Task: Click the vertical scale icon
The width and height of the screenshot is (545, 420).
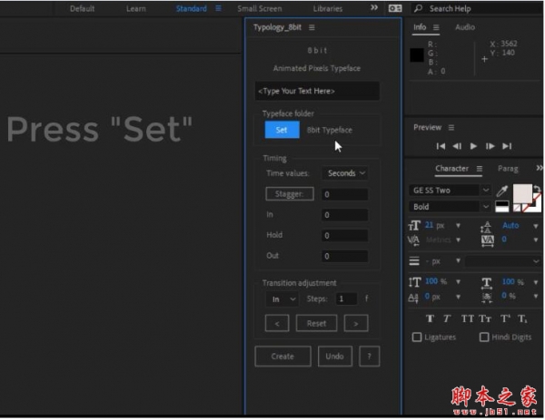Action: tap(415, 282)
